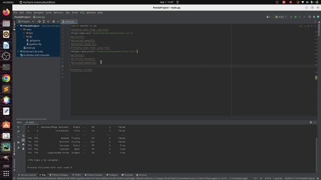This screenshot has width=321, height=180.
Task: Open Firefox from the Ubuntu dock
Action: click(6, 12)
